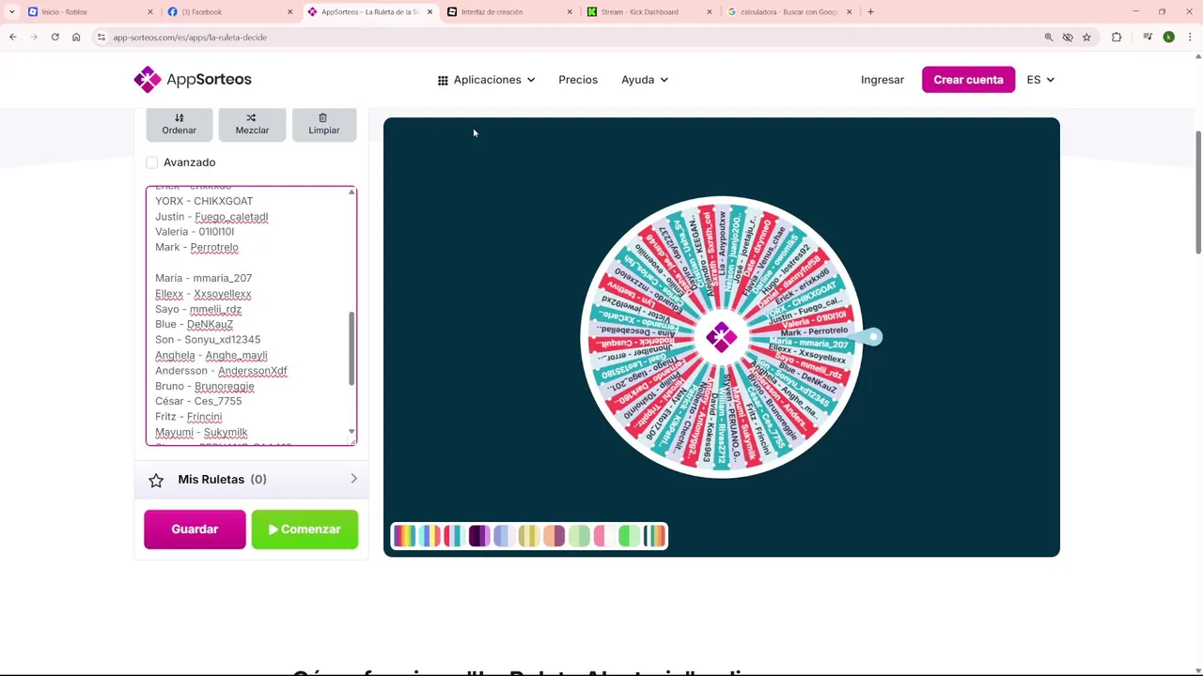Viewport: 1203px width, 676px height.
Task: Shuffle the list with Mezclar
Action: (252, 124)
